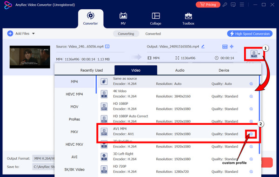
Task: Switch to the Audio format tab
Action: coord(179,70)
